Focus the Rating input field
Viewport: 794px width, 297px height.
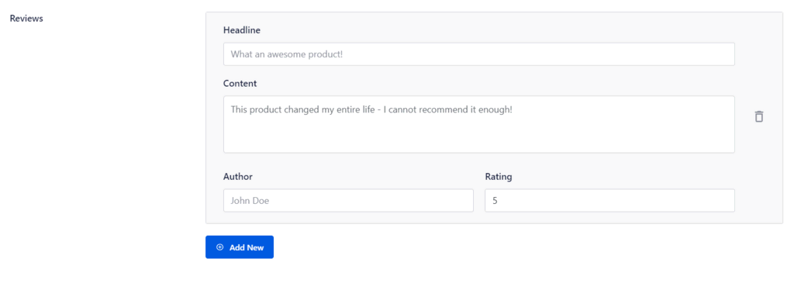[609, 201]
